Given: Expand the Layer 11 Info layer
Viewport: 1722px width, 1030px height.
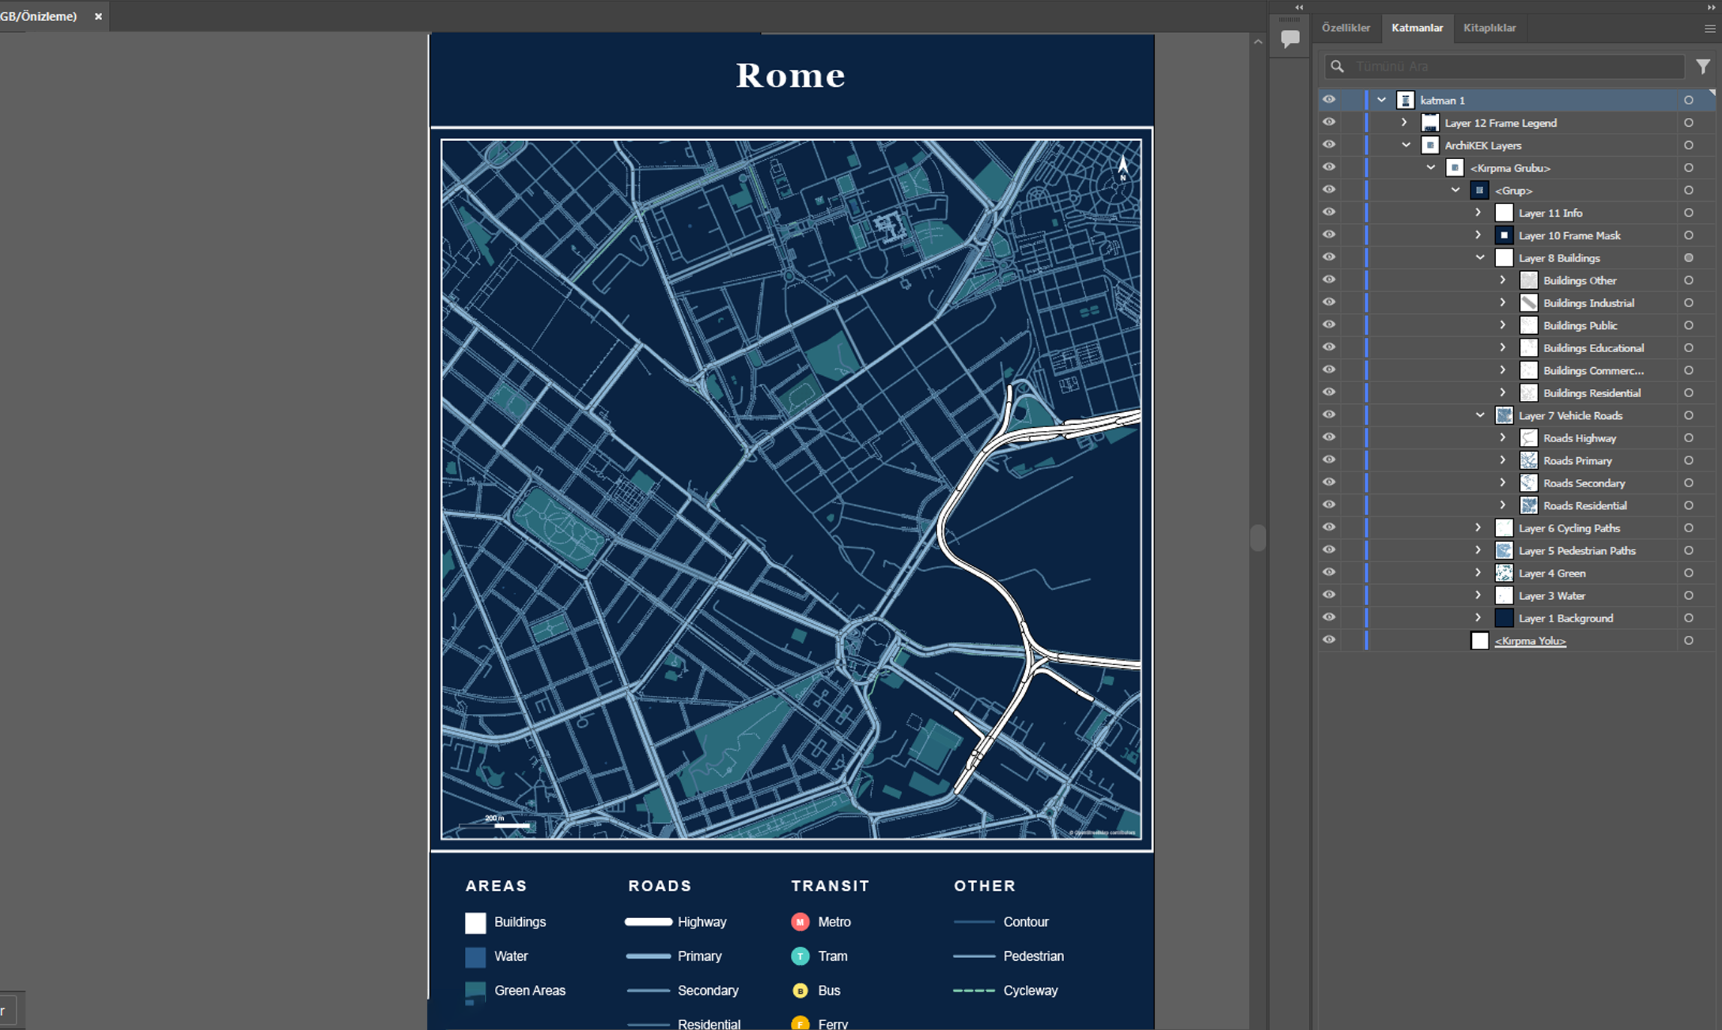Looking at the screenshot, I should coord(1477,212).
